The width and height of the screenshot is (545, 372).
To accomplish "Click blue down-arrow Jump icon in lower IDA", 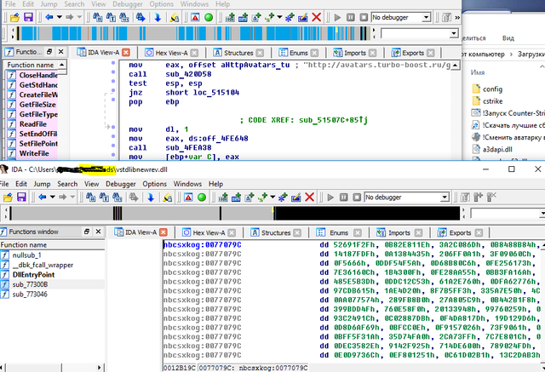I will click(151, 197).
